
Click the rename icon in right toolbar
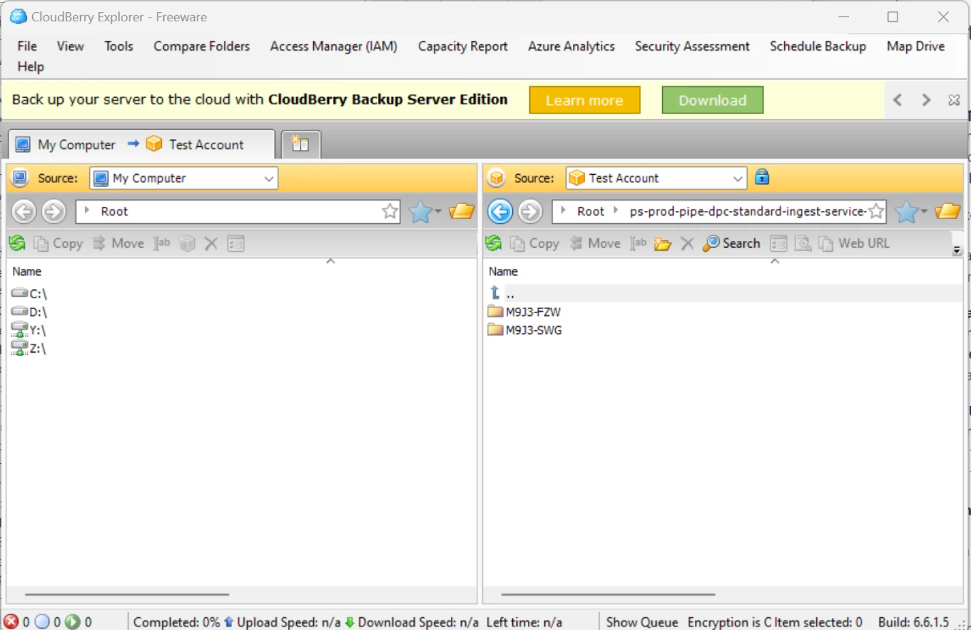pyautogui.click(x=638, y=243)
